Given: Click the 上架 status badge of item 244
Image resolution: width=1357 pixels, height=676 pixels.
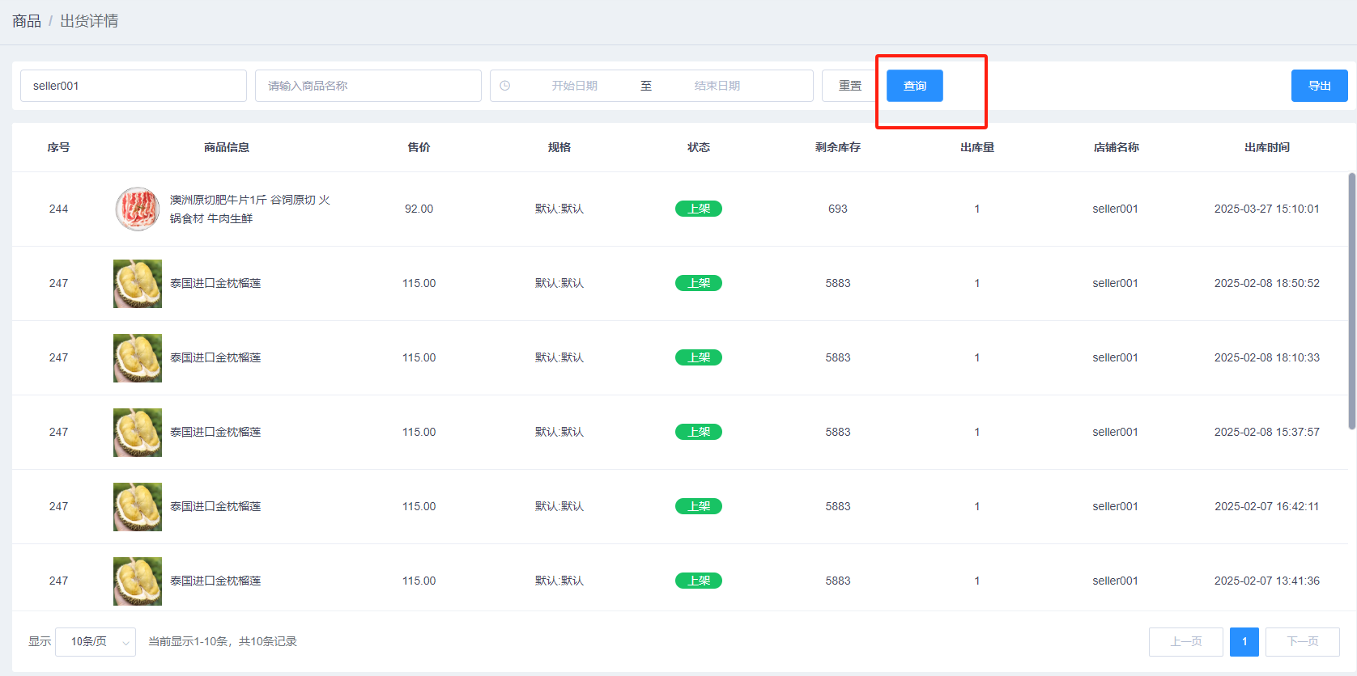Looking at the screenshot, I should [698, 209].
